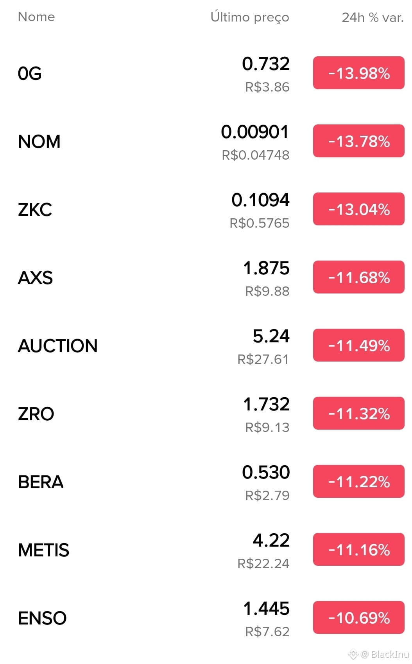Sort list by Nome column header
This screenshot has height=664, width=412.
tap(36, 17)
